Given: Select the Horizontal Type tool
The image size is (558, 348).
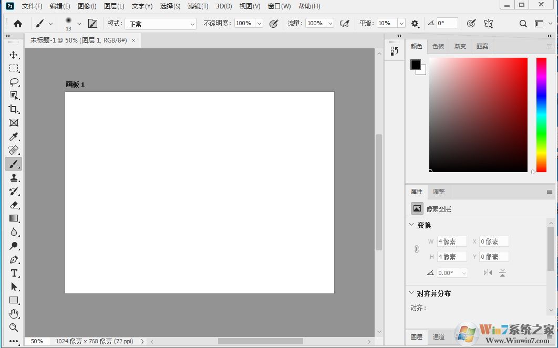Looking at the screenshot, I should click(x=14, y=273).
